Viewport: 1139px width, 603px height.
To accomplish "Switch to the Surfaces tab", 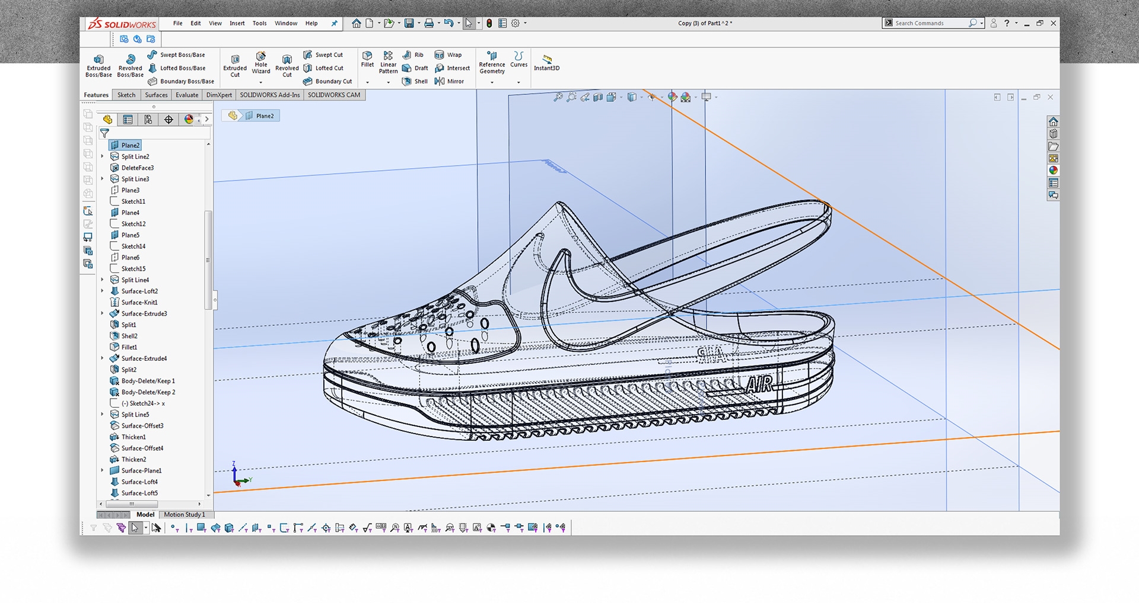I will (156, 95).
